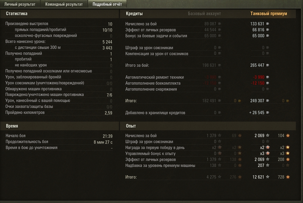
Task: Click the Управляемый бонус к опыту row label
Action: (150, 154)
